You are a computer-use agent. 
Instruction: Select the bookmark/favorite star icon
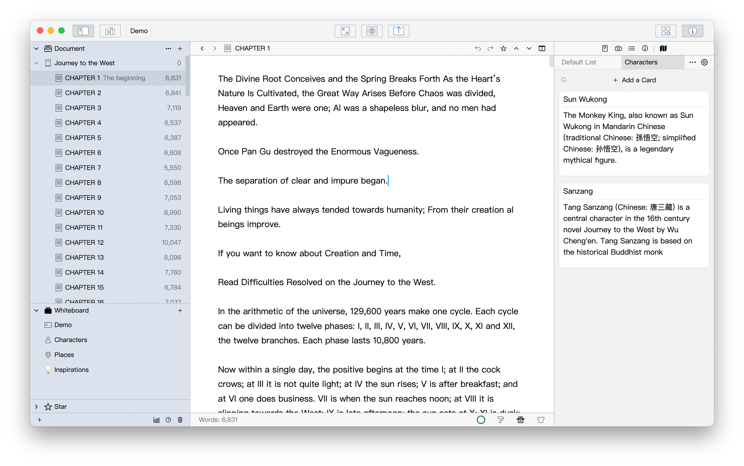coord(503,48)
